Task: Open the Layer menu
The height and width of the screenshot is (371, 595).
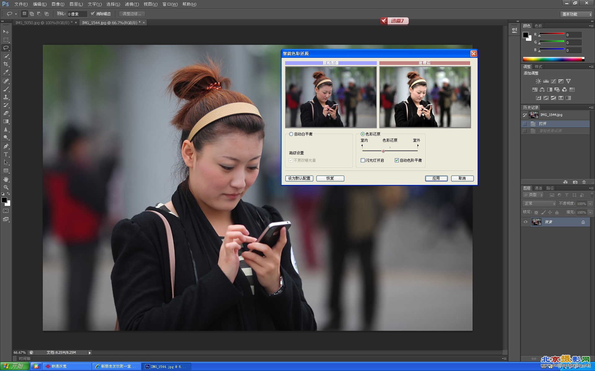Action: (x=76, y=4)
